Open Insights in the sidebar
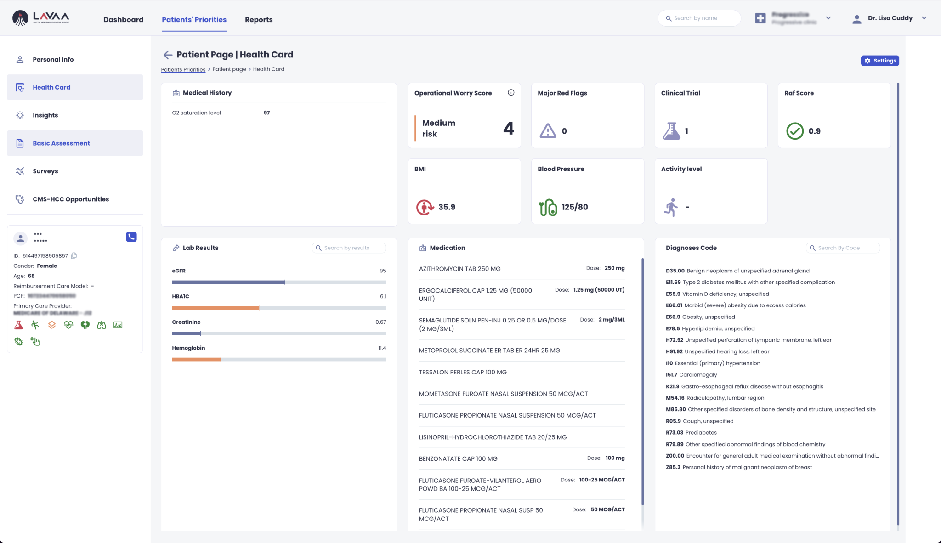The image size is (941, 543). coord(45,115)
